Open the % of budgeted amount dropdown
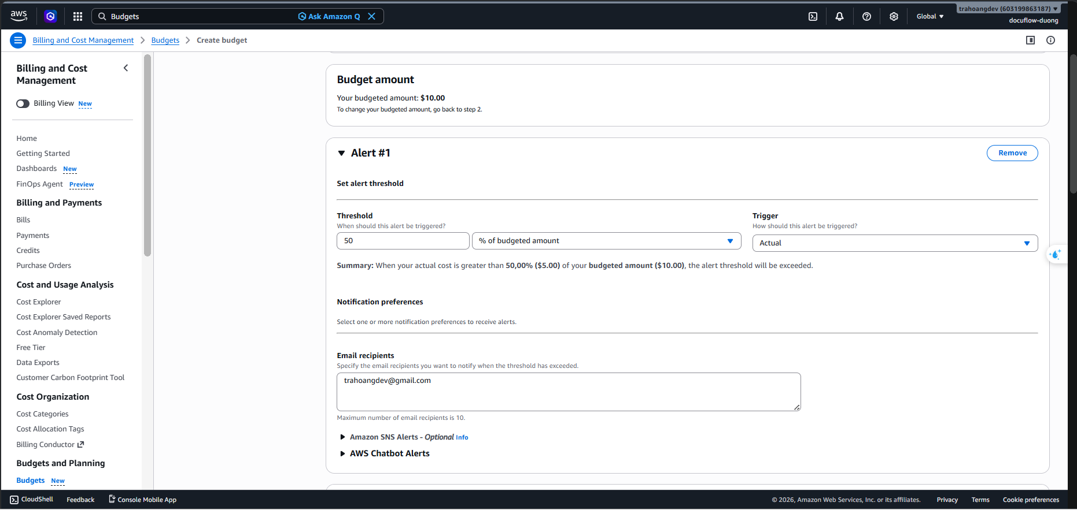1077x510 pixels. (607, 241)
